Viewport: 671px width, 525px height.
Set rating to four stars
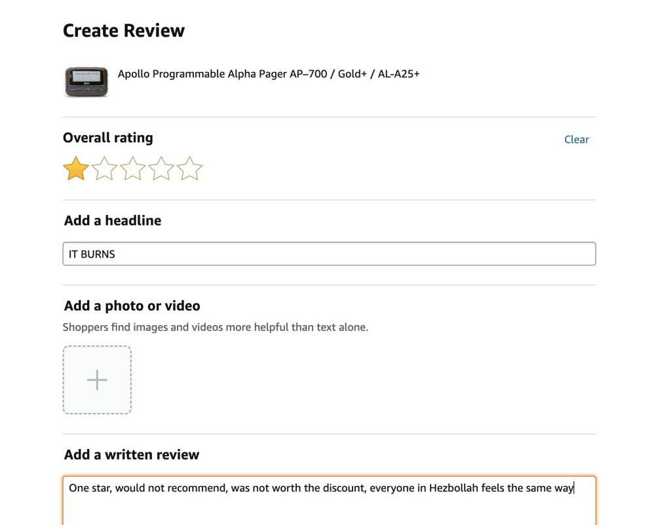point(161,168)
